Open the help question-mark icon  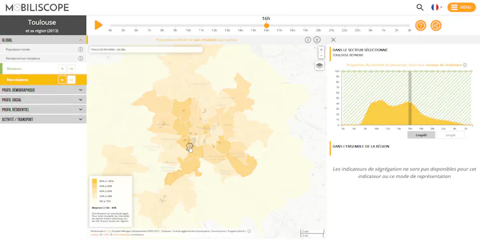(420, 25)
